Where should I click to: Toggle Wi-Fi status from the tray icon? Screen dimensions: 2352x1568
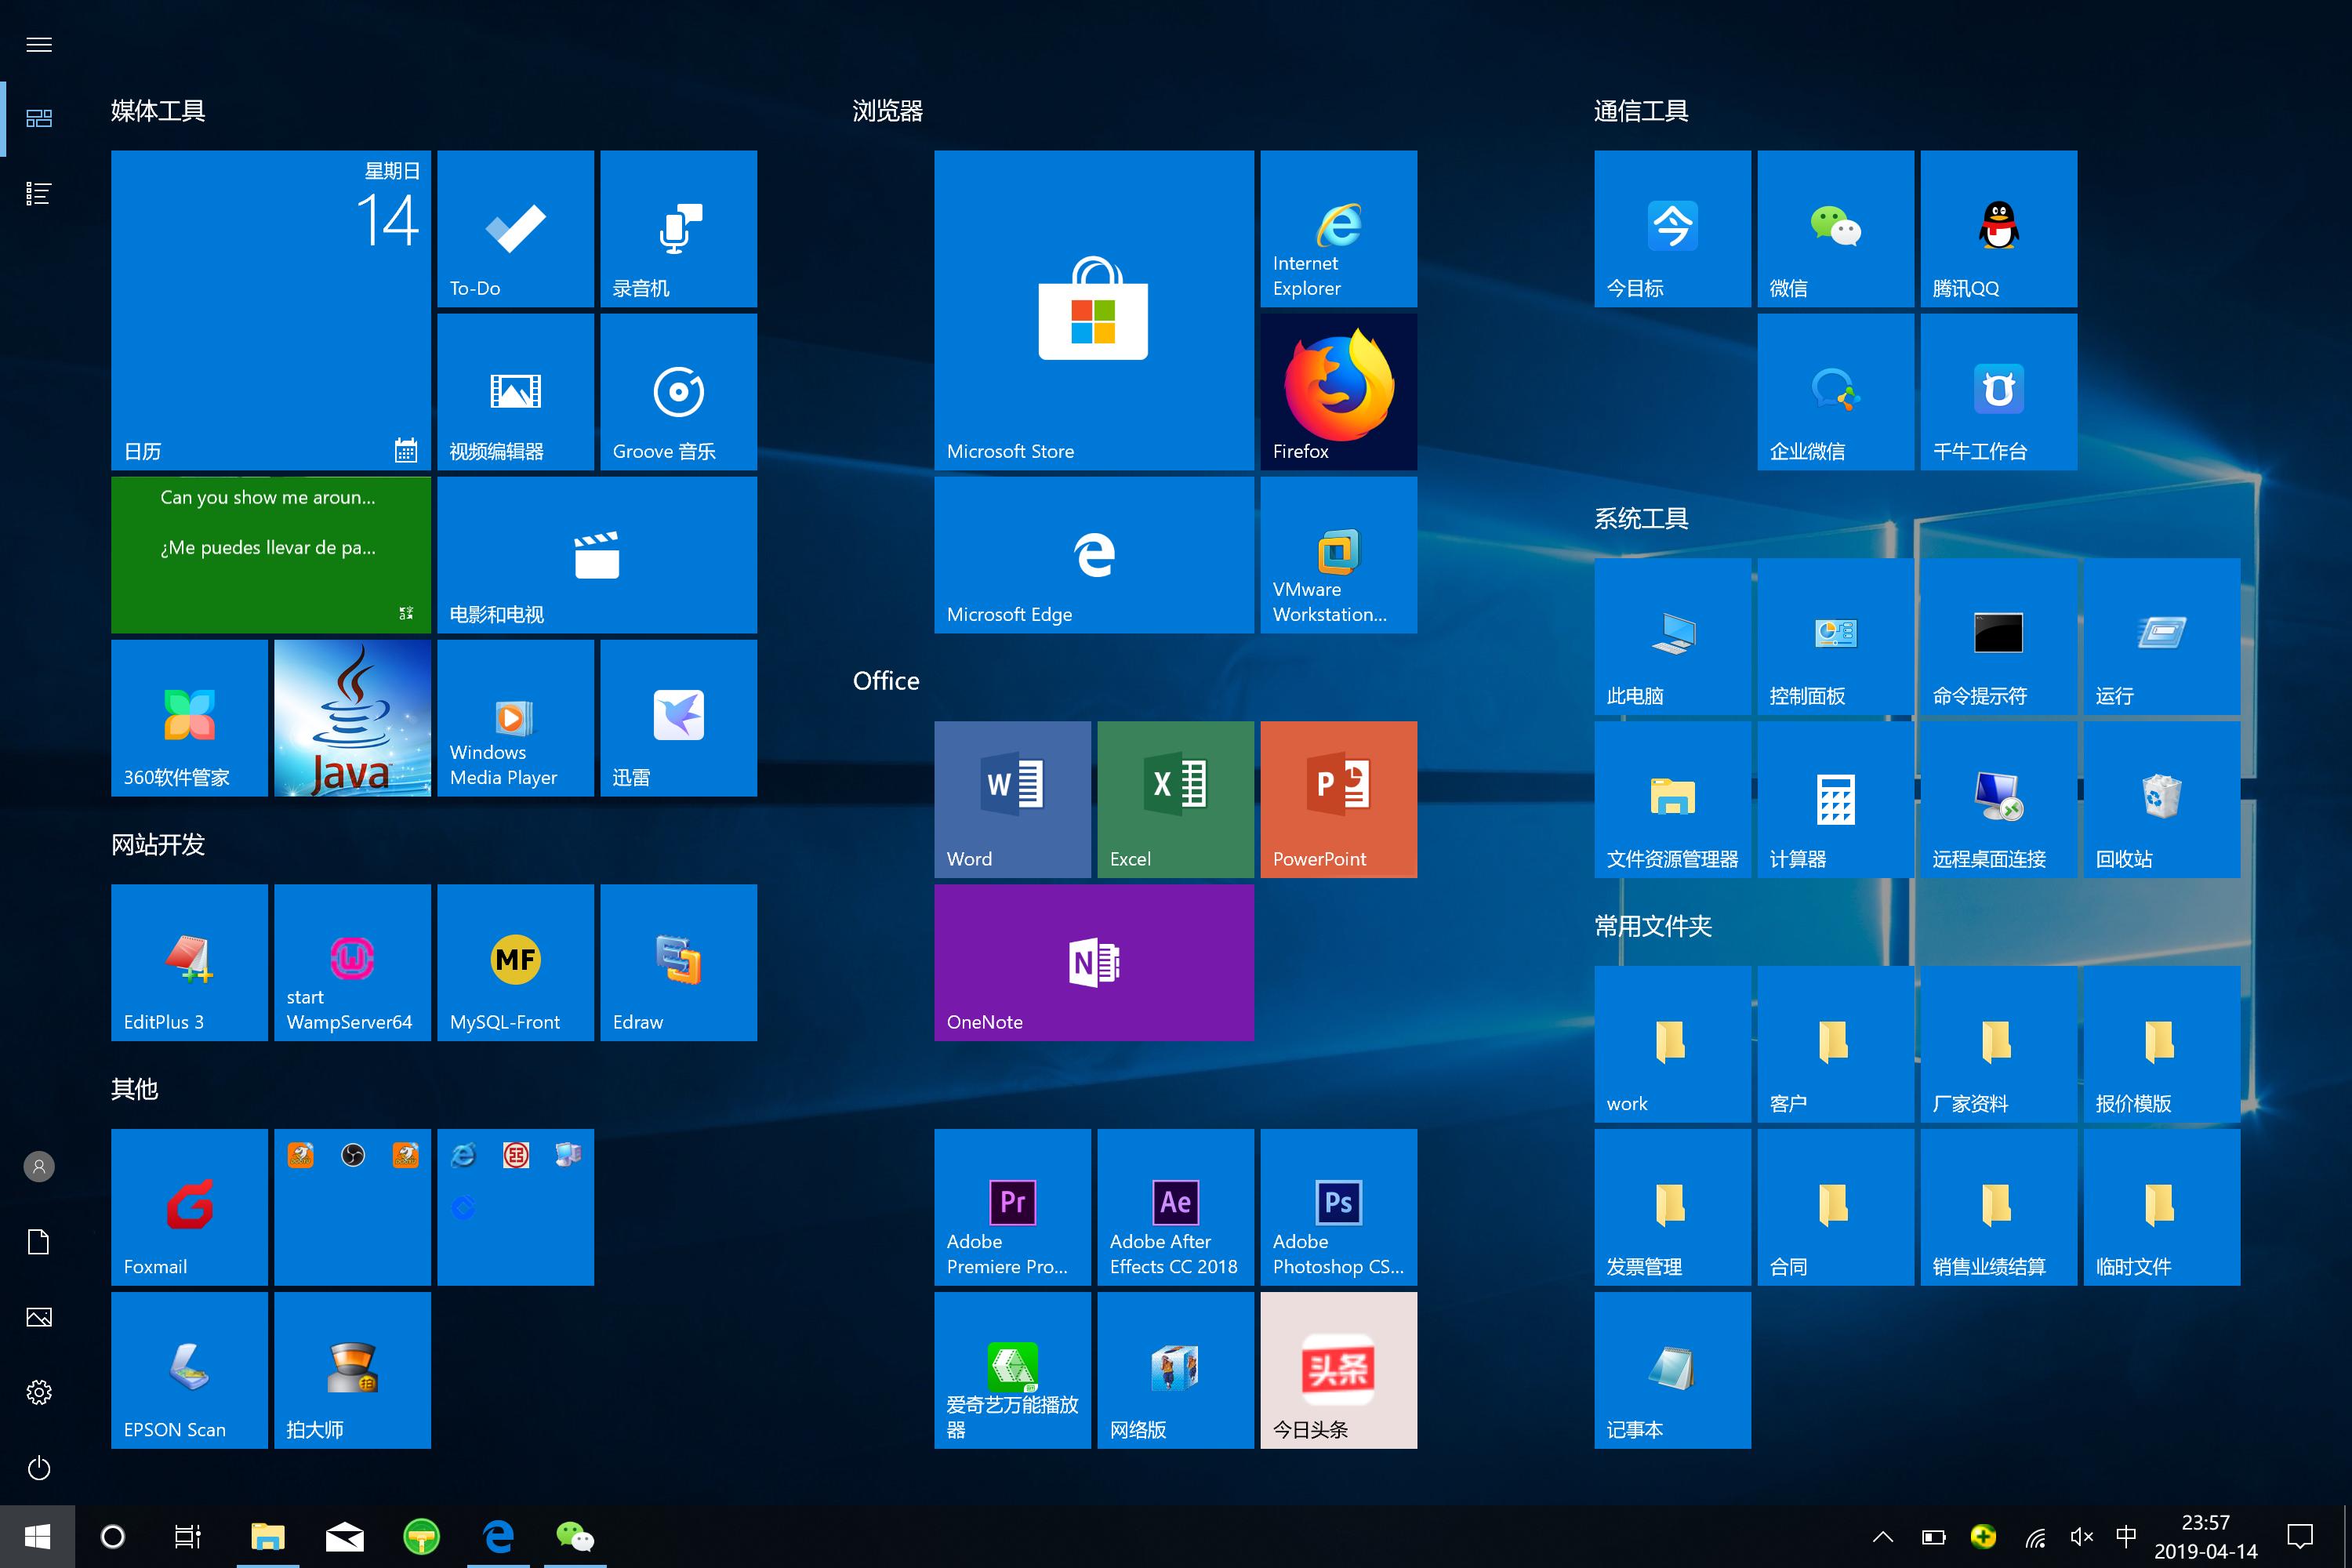tap(2035, 1537)
